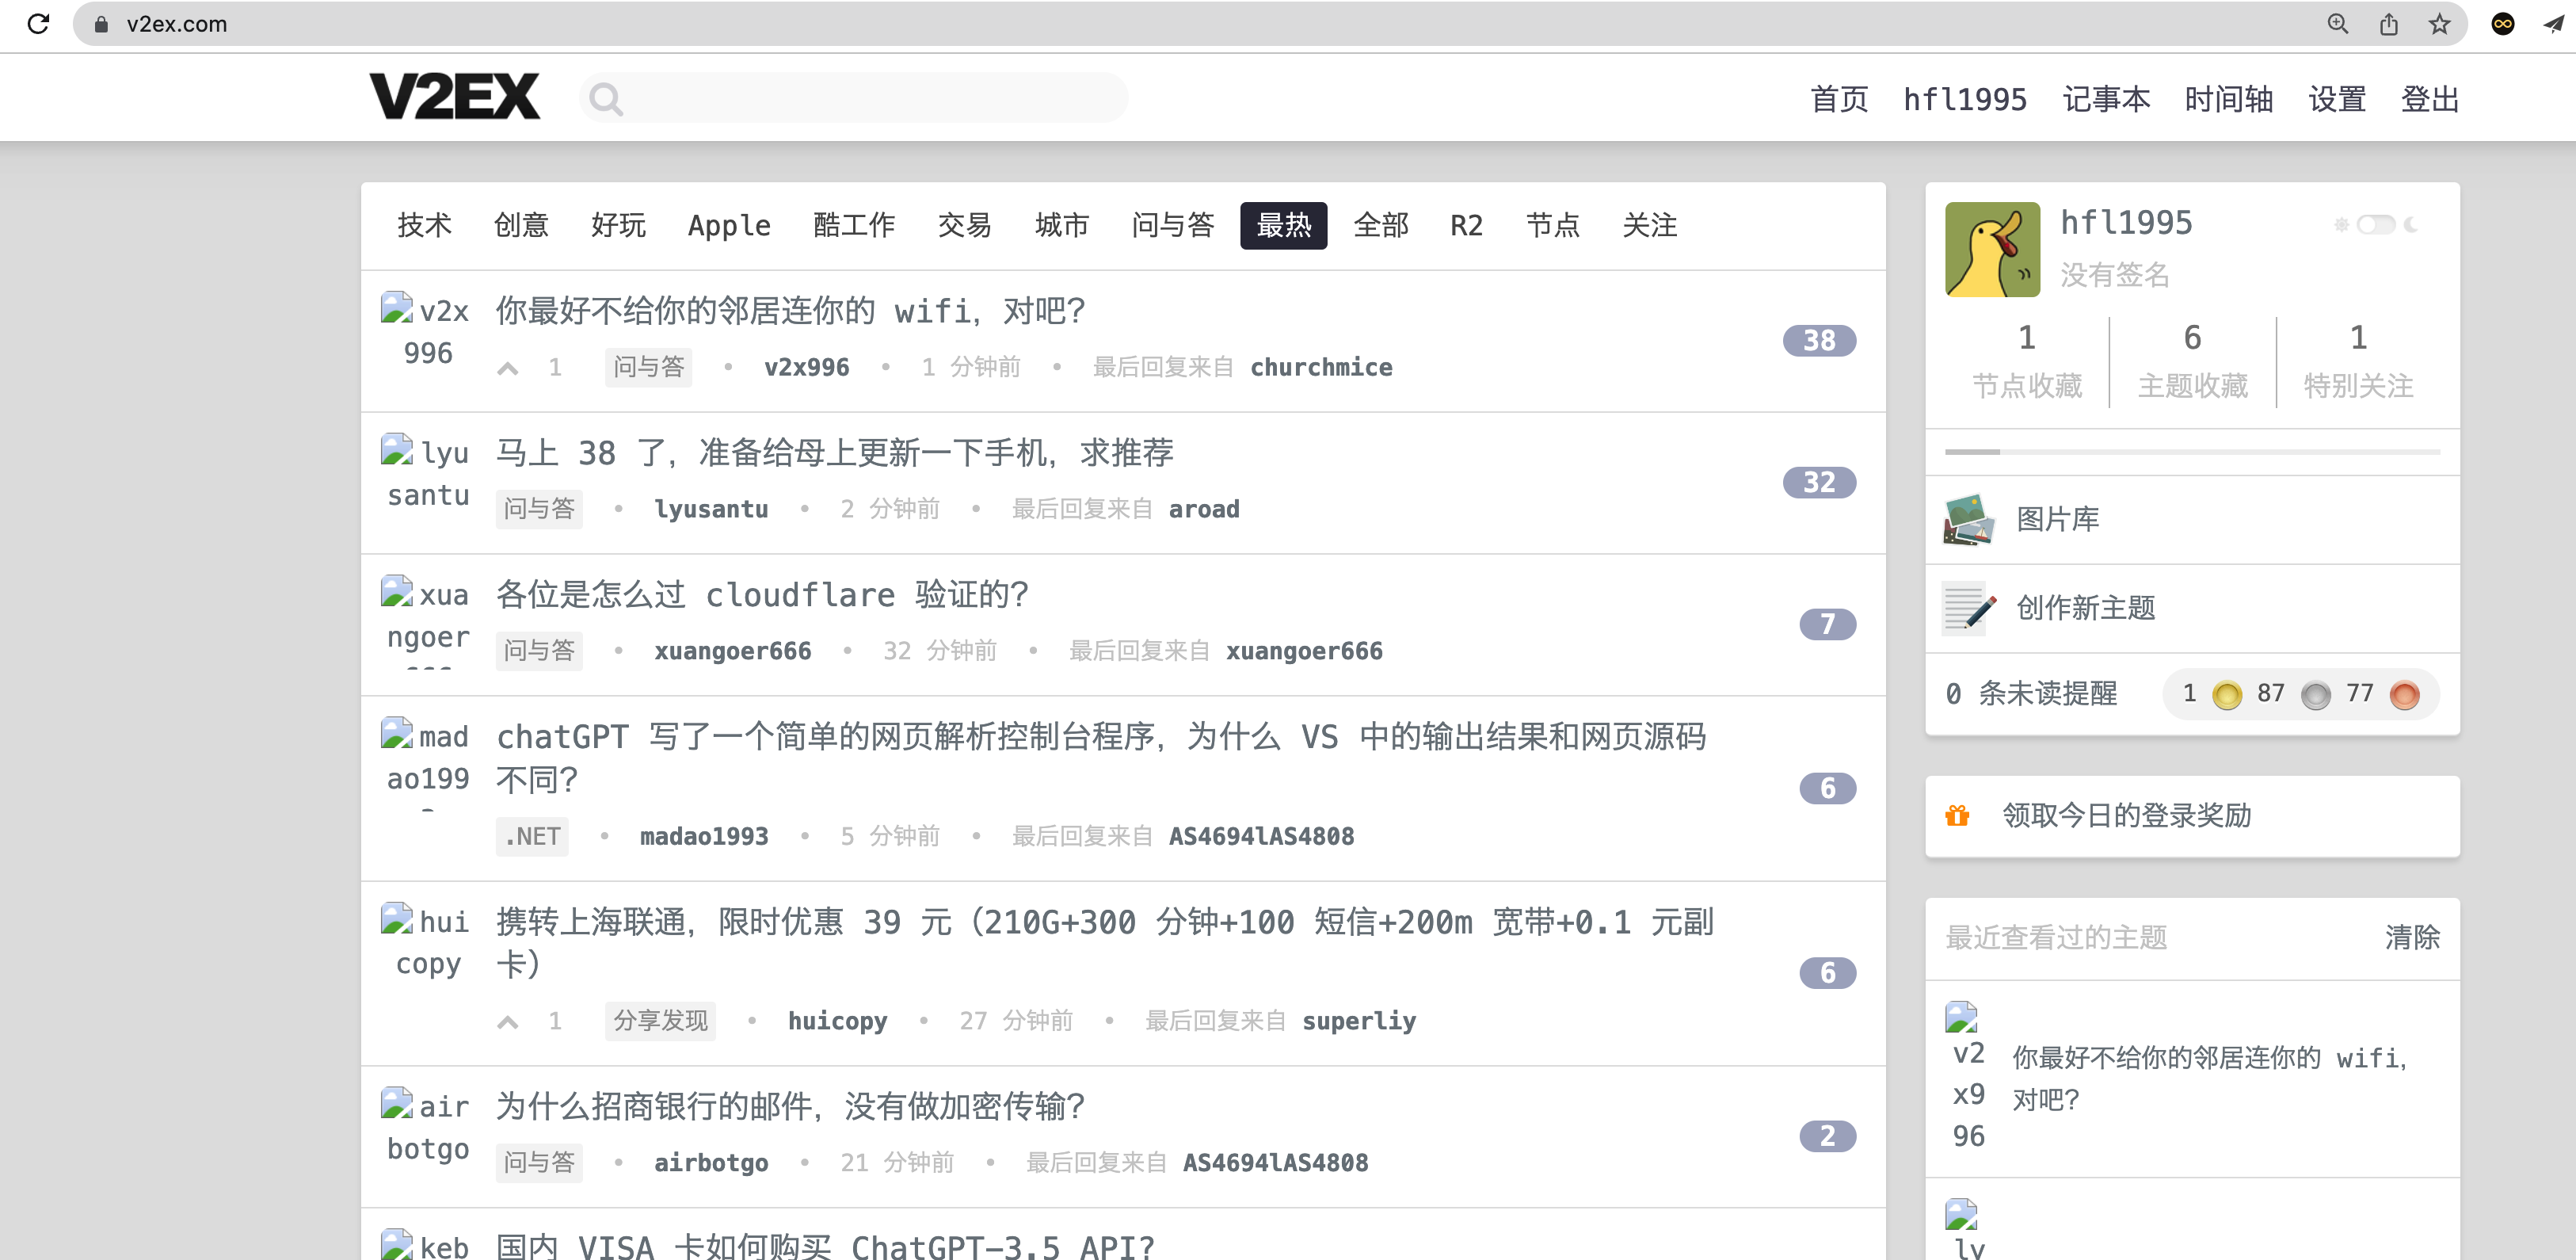Bookmark page with star icon

tap(2440, 23)
